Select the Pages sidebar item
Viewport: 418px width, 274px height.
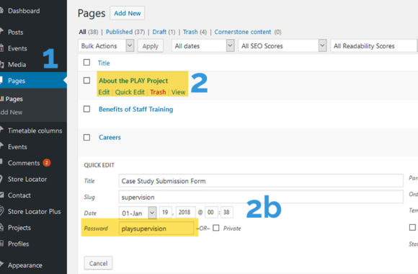[33, 81]
